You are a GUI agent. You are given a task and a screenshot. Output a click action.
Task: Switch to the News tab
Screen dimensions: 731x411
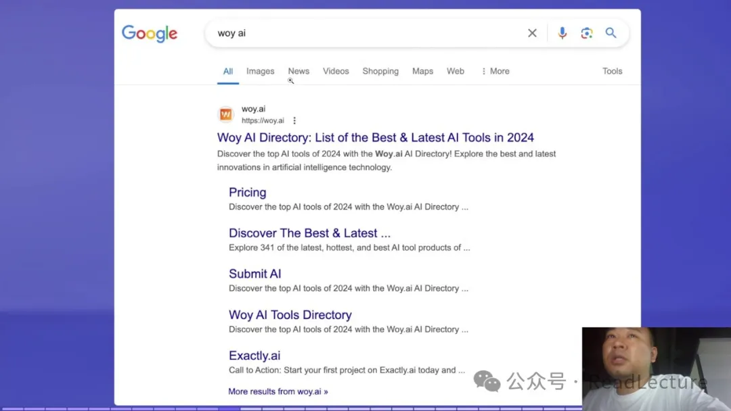[298, 71]
